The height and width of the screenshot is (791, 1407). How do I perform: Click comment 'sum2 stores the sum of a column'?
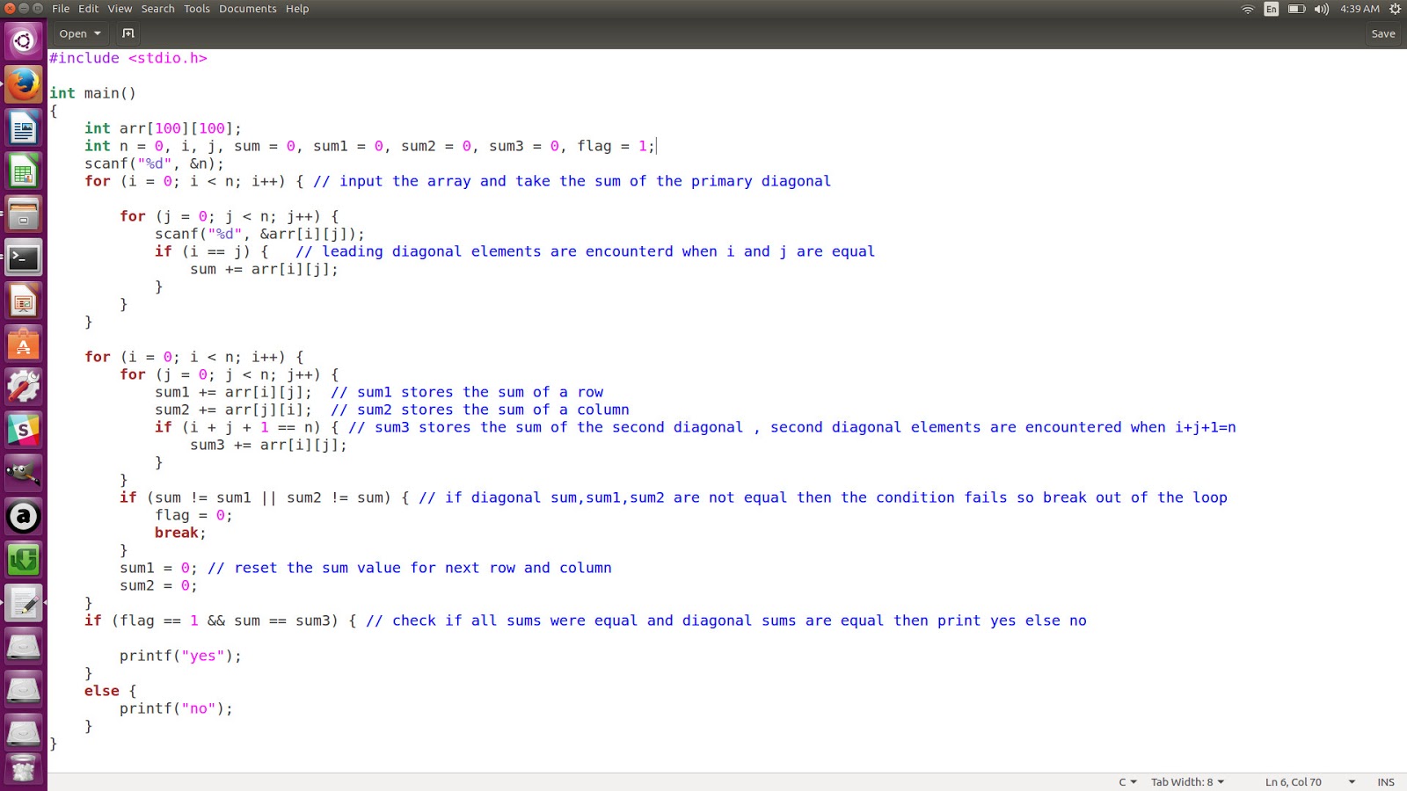pyautogui.click(x=480, y=410)
